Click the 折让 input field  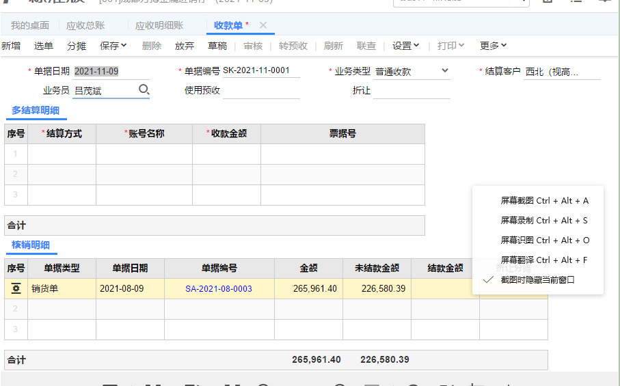pyautogui.click(x=412, y=90)
